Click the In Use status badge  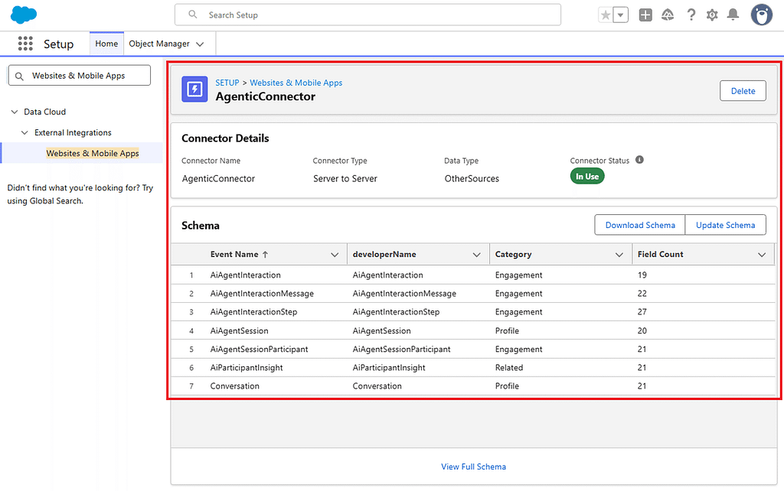coord(587,177)
